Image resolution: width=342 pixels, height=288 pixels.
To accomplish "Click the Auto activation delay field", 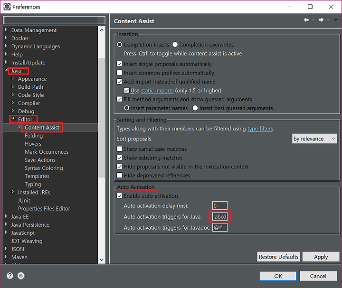I will tap(219, 205).
